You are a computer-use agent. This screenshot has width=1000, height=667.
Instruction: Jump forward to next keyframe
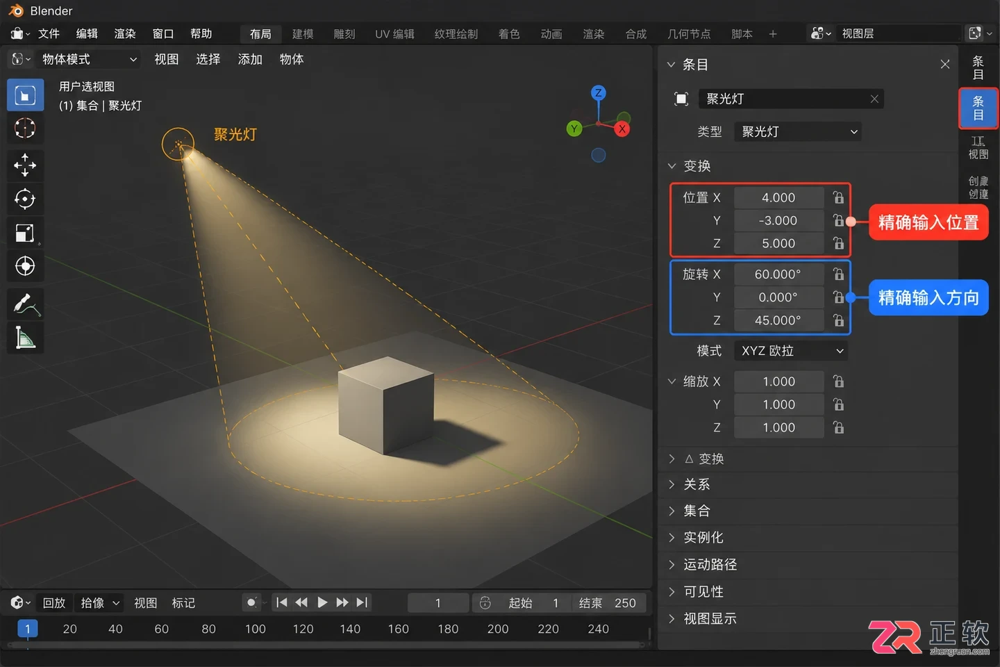tap(342, 602)
